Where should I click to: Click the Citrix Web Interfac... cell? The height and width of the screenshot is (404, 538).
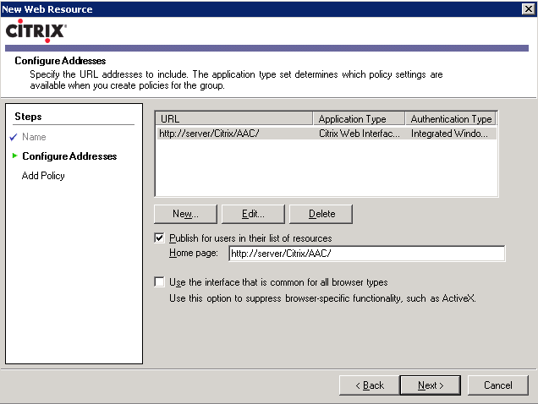pos(359,133)
